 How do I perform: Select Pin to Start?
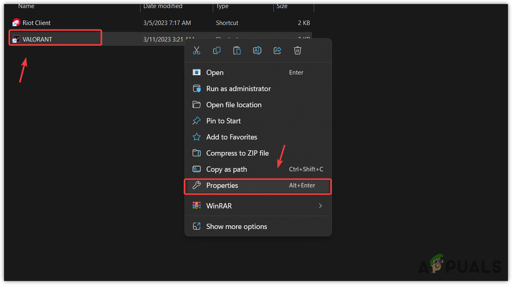pyautogui.click(x=258, y=121)
